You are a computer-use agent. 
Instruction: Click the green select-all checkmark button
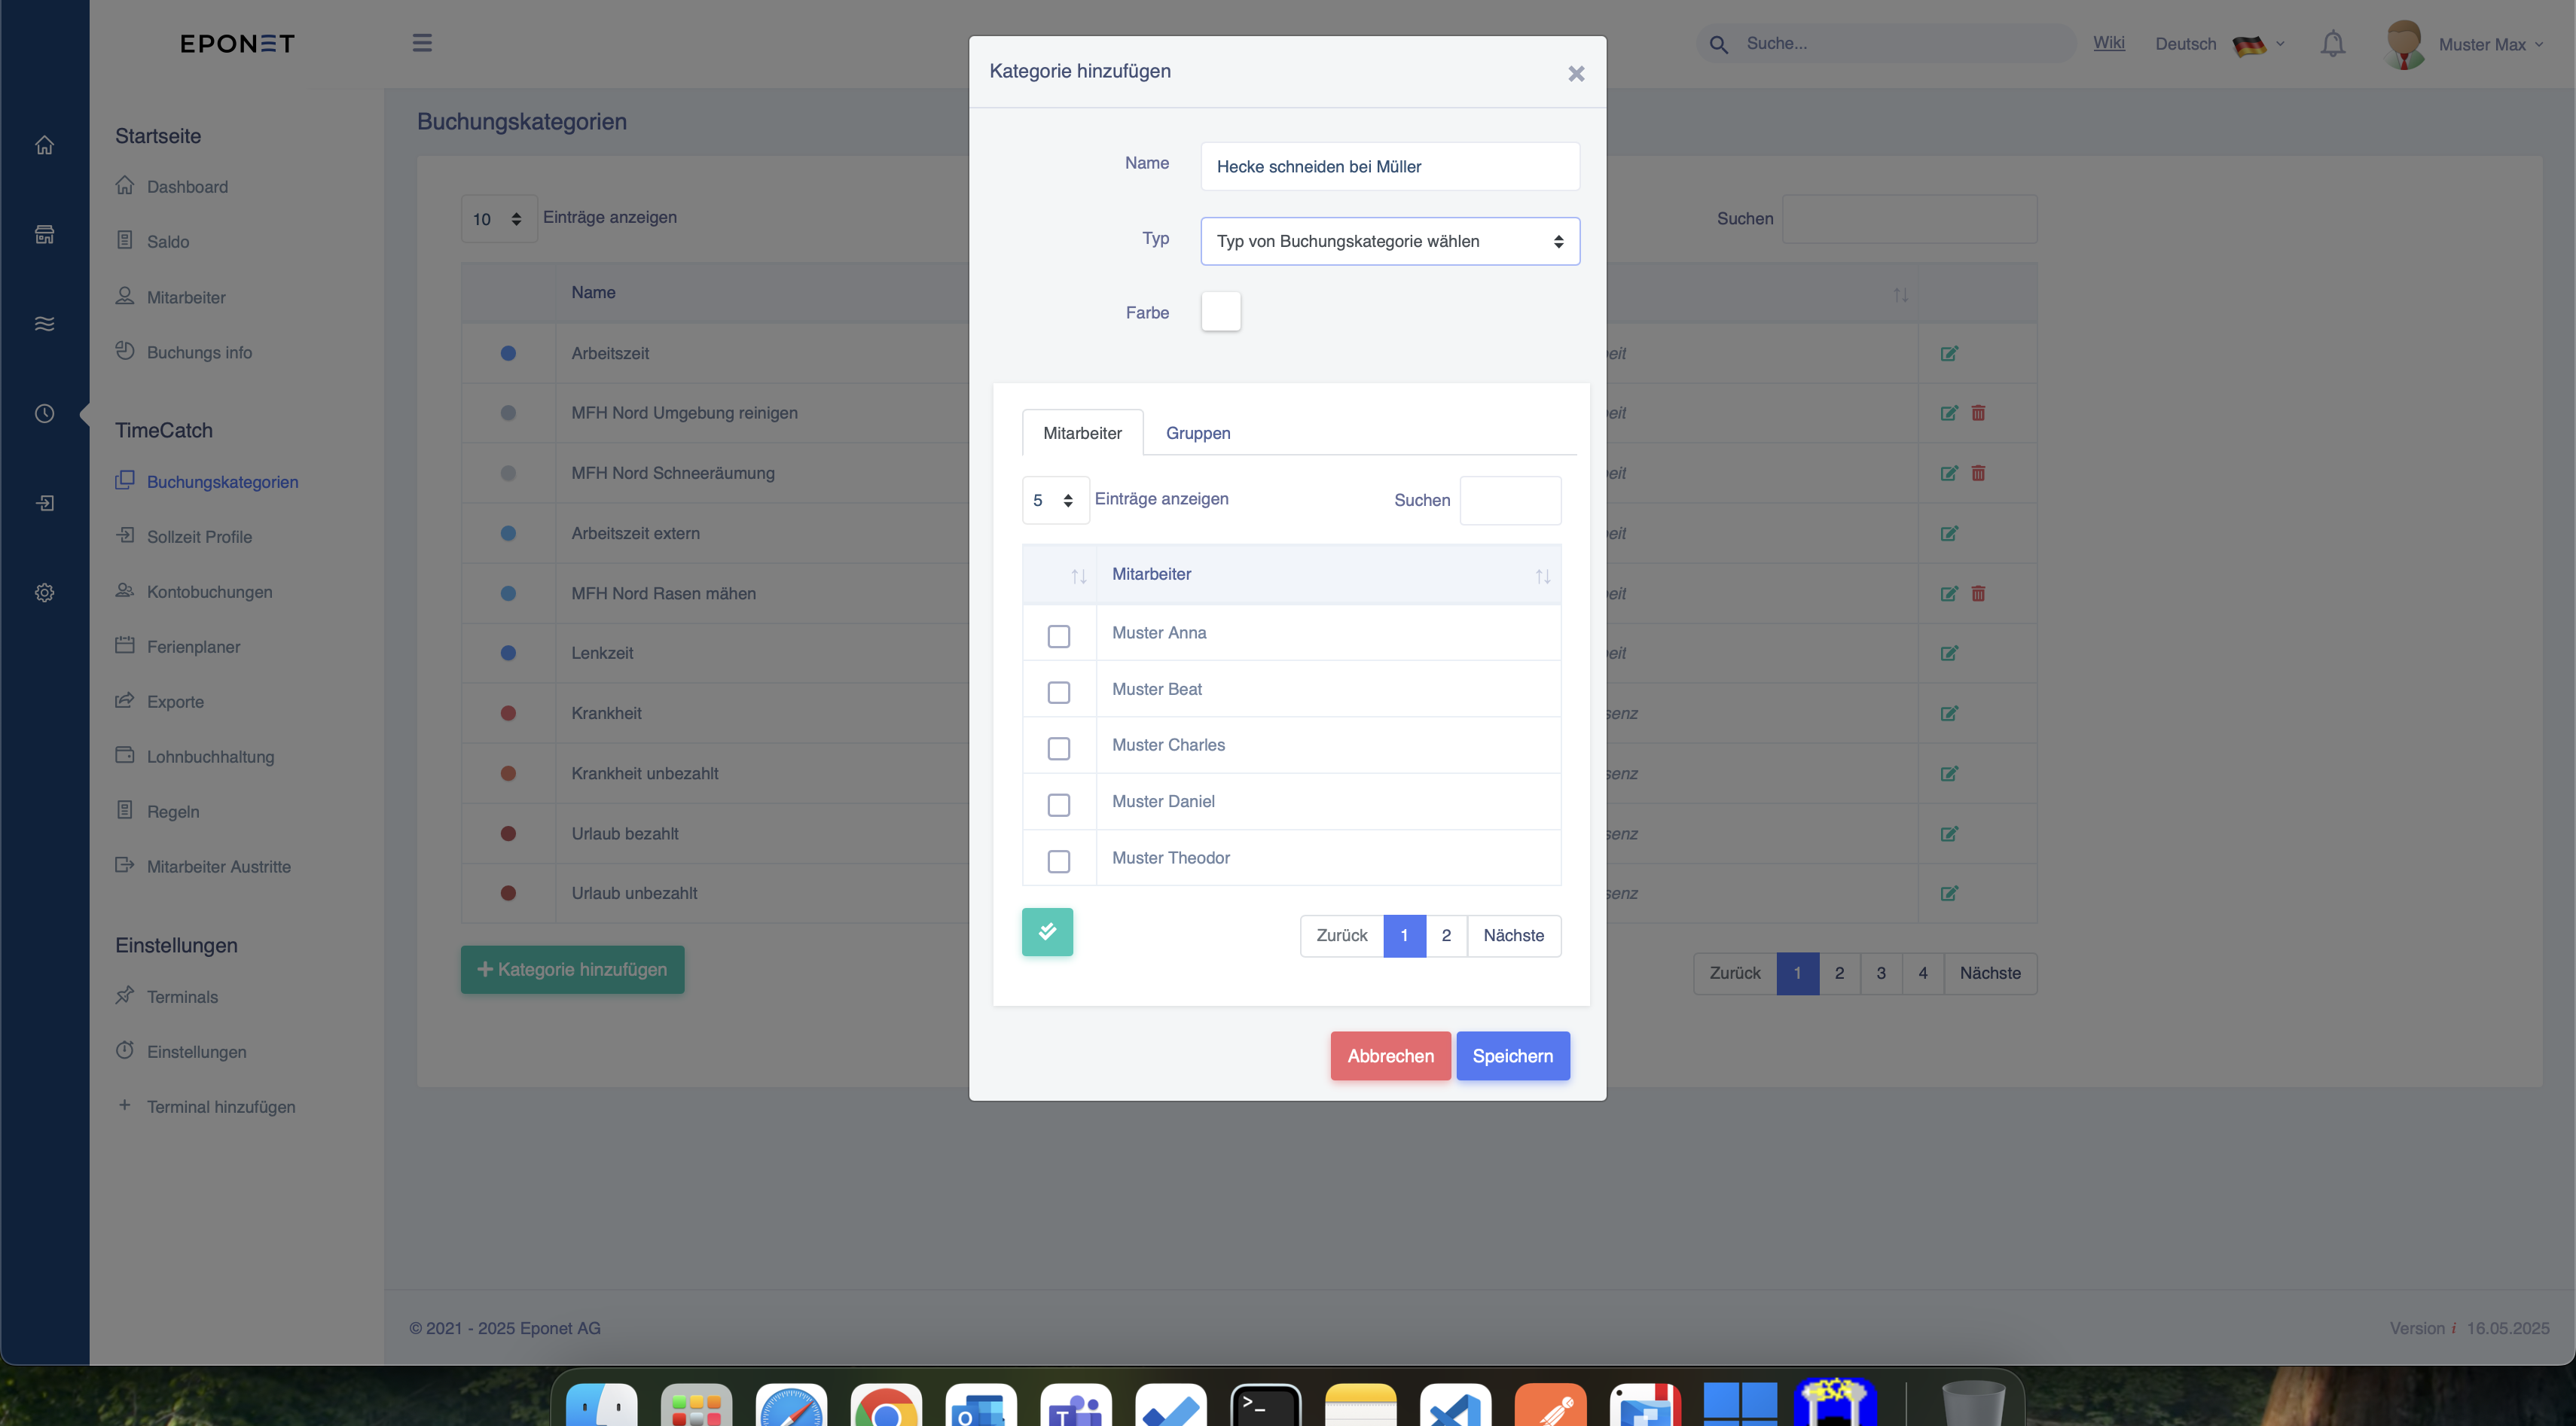pos(1047,931)
